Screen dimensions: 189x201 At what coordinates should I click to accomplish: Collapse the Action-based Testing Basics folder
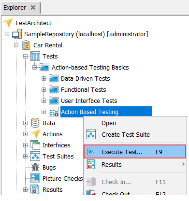pos(34,68)
